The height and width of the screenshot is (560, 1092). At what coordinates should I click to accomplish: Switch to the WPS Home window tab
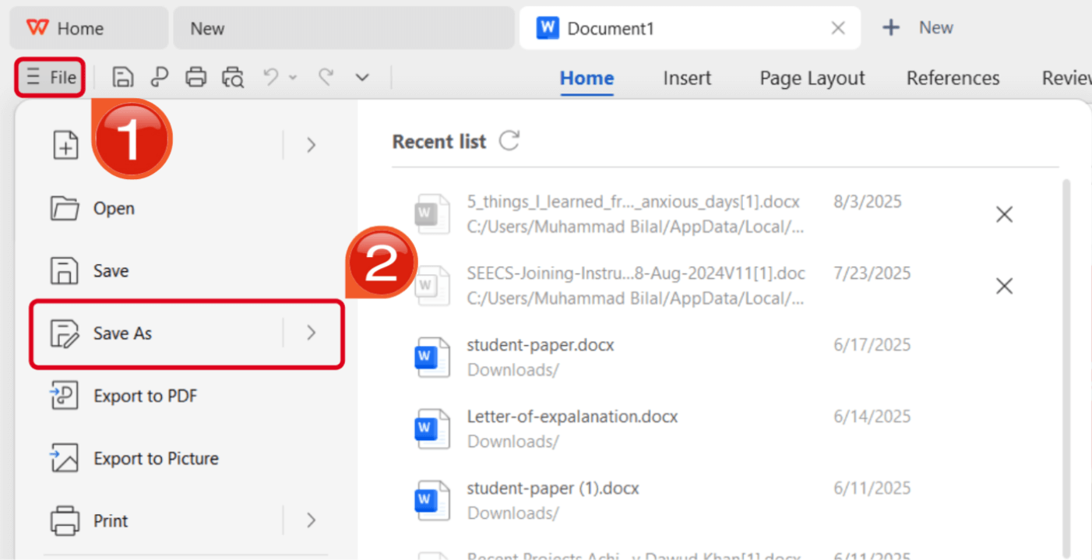click(x=88, y=28)
